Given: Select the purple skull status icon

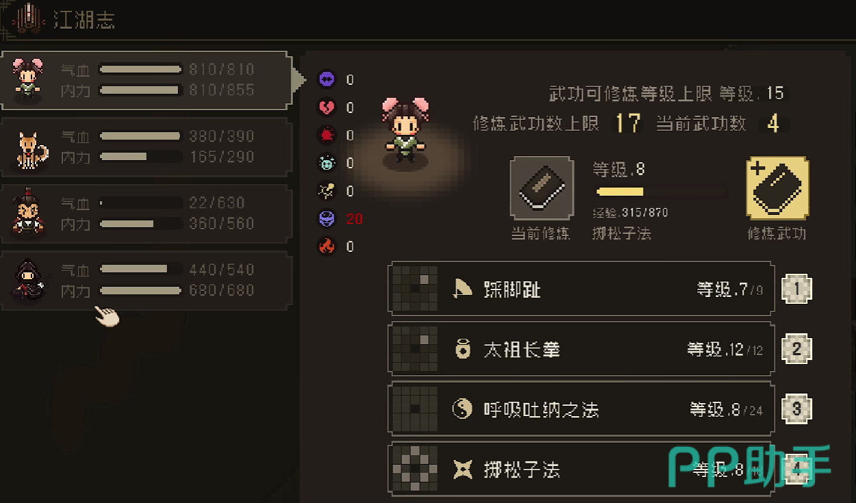Looking at the screenshot, I should 327,79.
